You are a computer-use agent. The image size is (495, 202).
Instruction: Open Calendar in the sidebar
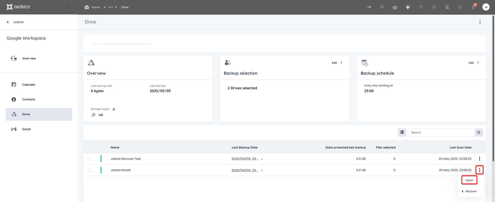pos(29,85)
